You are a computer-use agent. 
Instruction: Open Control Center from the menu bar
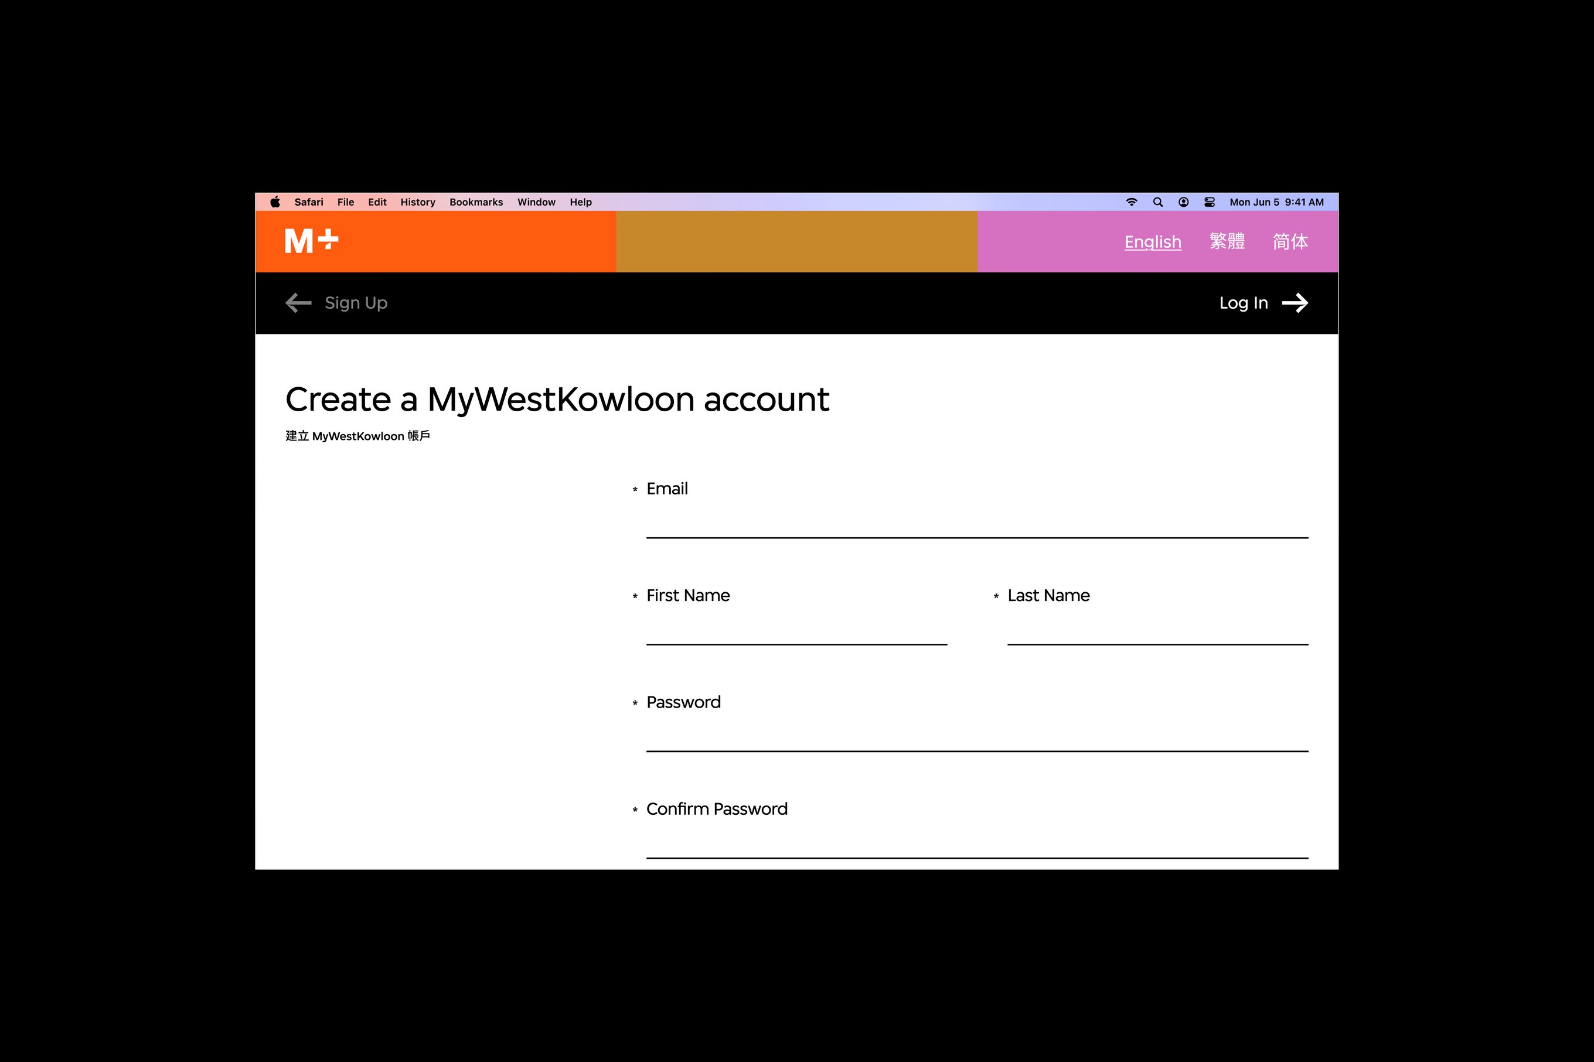pyautogui.click(x=1209, y=202)
